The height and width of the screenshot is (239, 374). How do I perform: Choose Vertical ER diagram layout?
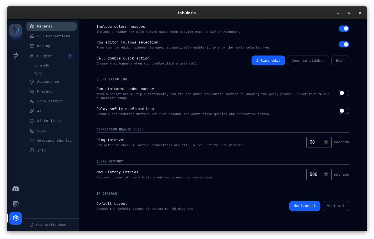[336, 206]
